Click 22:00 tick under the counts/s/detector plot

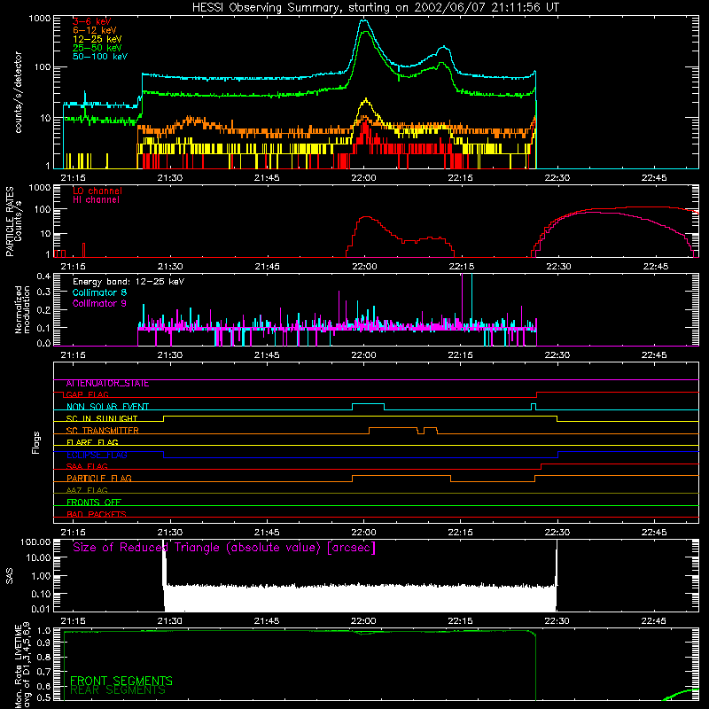363,178
